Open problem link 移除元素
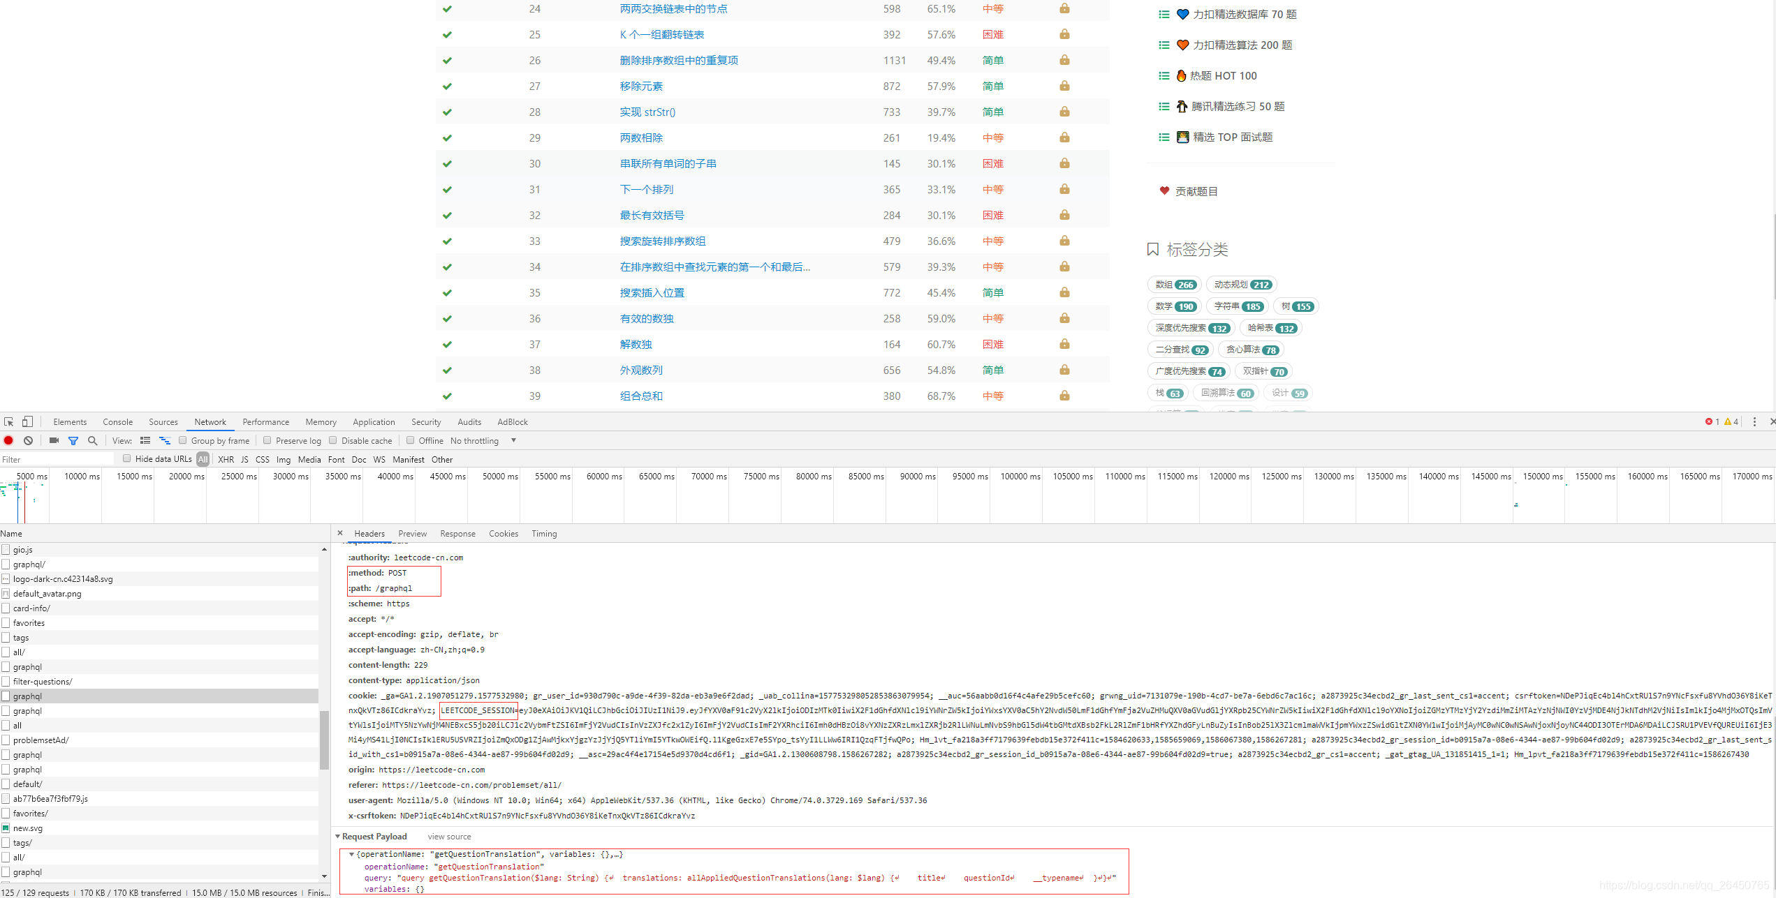1776x898 pixels. coord(641,86)
